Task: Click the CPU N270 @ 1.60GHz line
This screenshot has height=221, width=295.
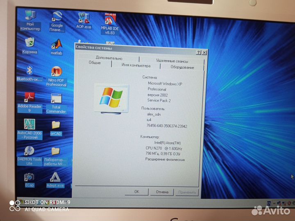Action: click(164, 149)
